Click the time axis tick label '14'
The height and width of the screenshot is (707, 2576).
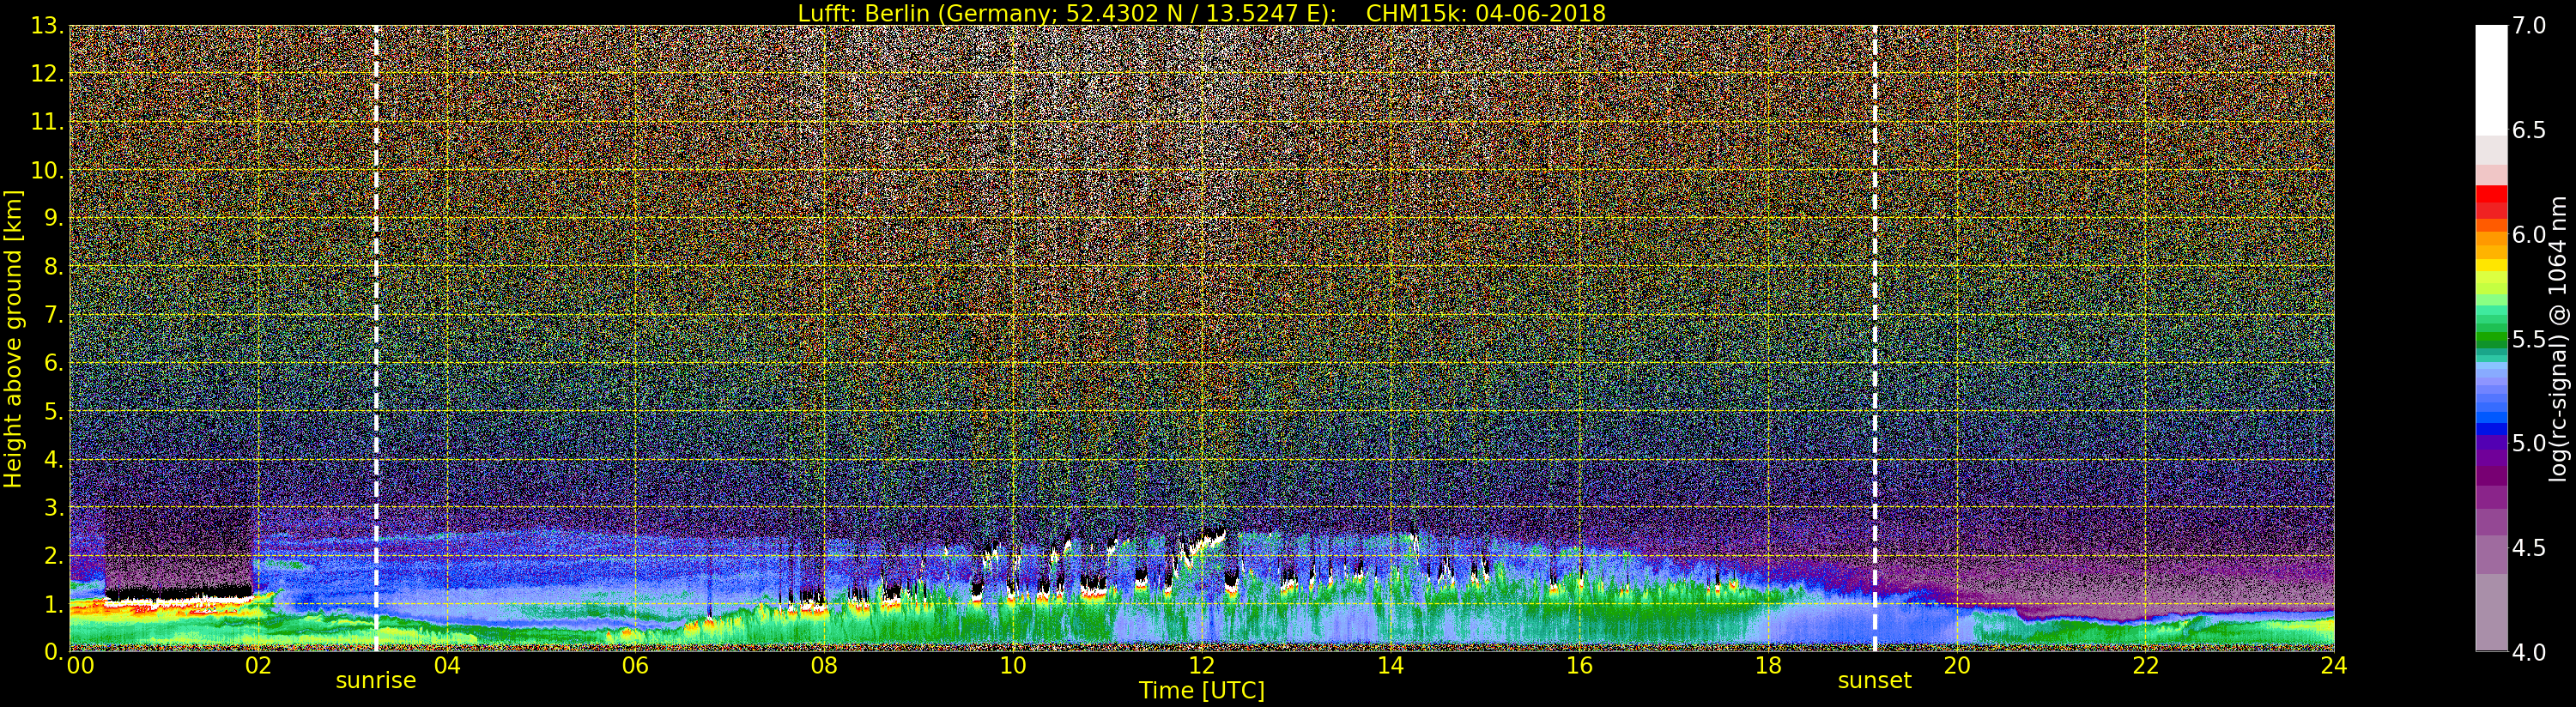(1390, 666)
